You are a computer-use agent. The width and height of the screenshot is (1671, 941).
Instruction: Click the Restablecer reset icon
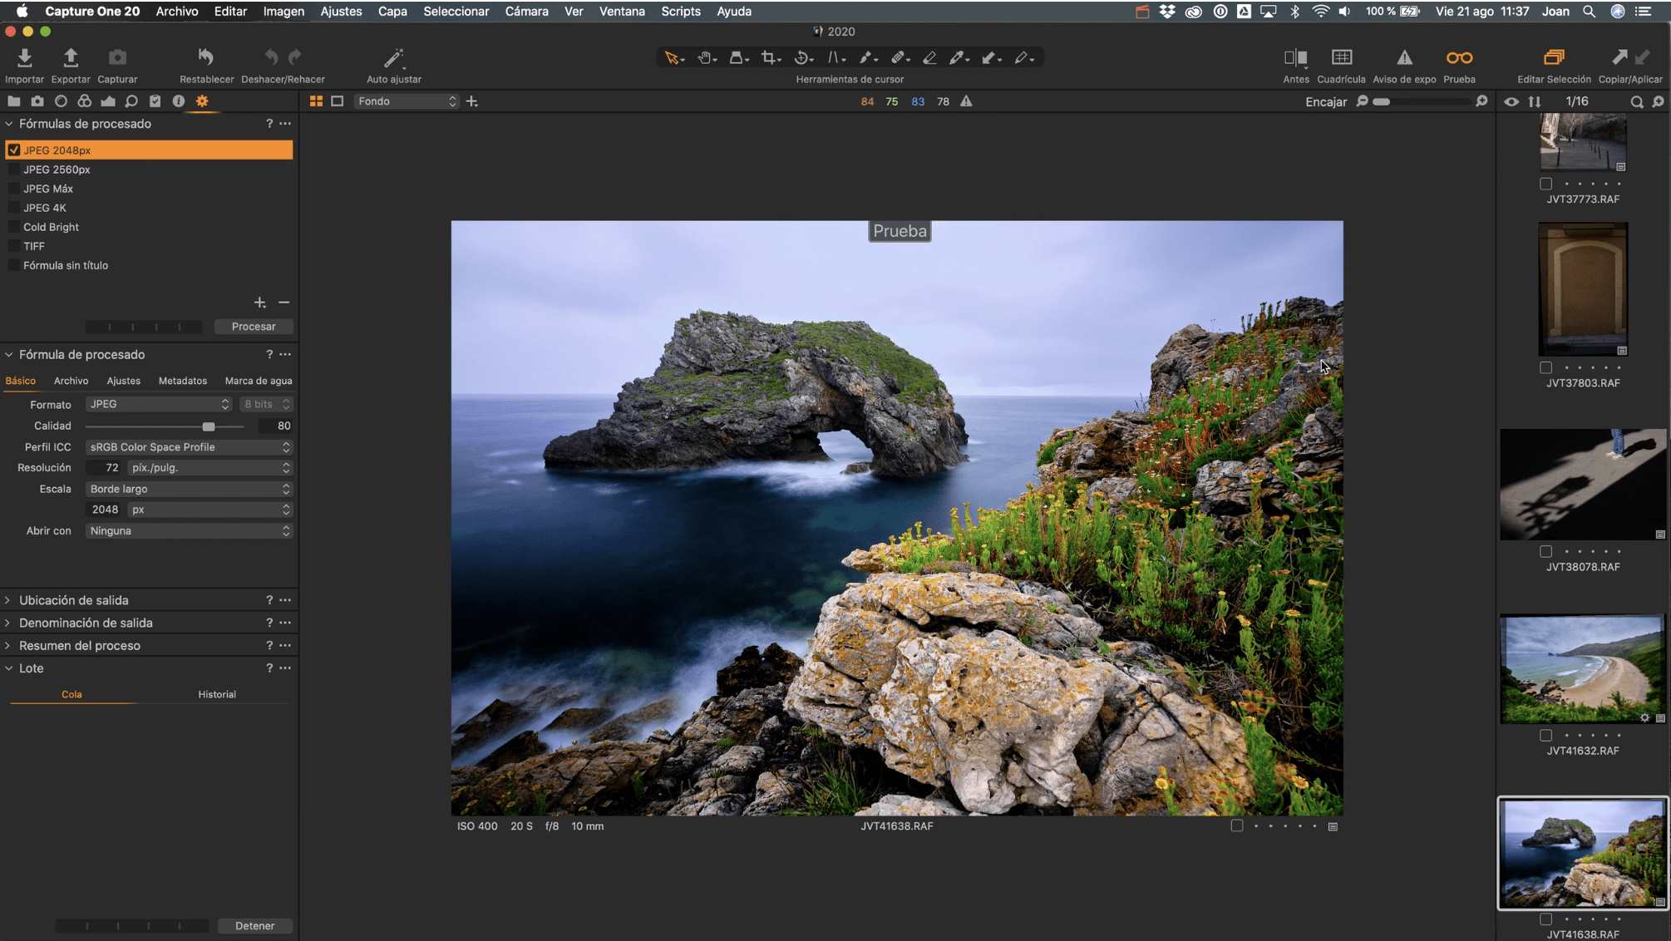coord(205,57)
